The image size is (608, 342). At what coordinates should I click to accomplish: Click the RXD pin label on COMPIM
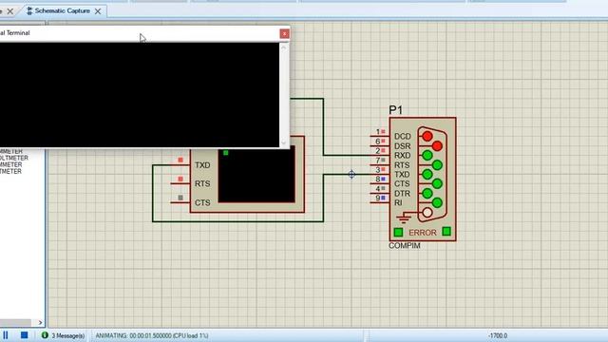pyautogui.click(x=402, y=156)
